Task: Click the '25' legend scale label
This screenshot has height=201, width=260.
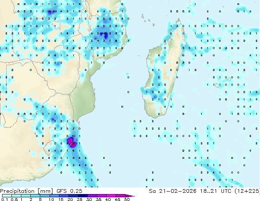Action: (x=80, y=199)
